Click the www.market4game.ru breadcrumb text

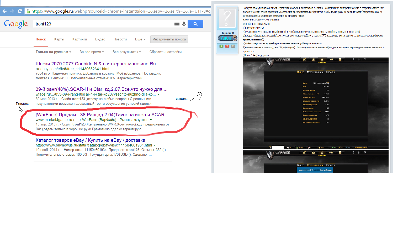(54, 120)
